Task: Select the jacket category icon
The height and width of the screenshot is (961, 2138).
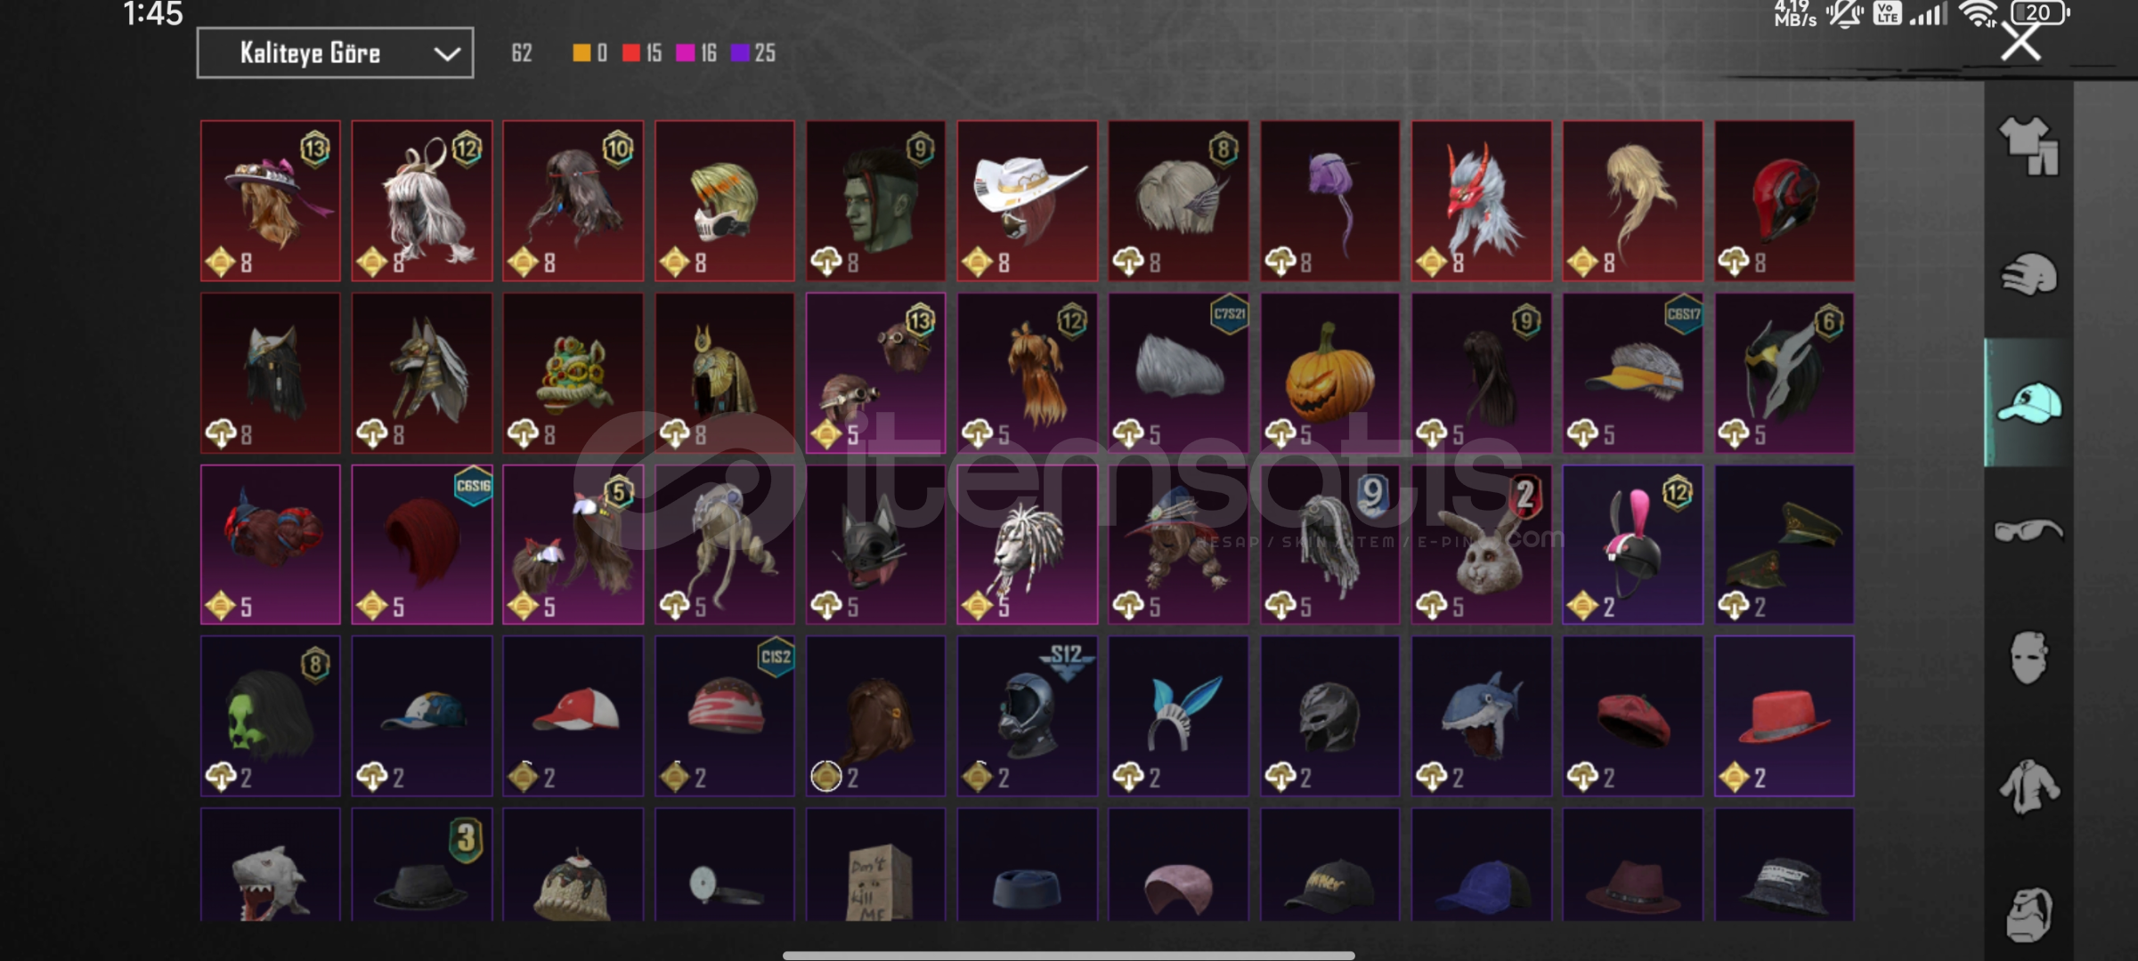Action: pos(2028,787)
